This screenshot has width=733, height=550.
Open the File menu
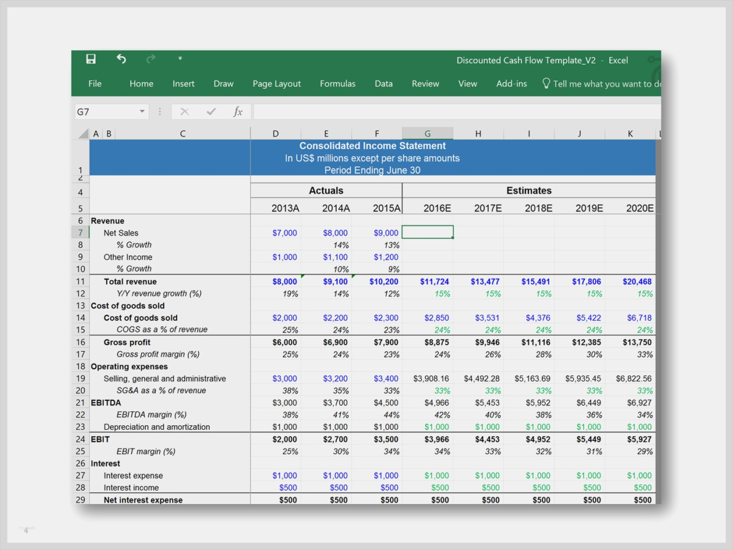click(95, 83)
